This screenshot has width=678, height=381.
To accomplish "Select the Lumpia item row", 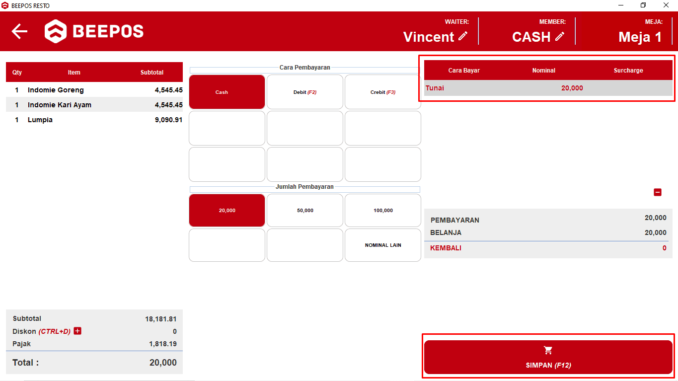I will [x=94, y=120].
